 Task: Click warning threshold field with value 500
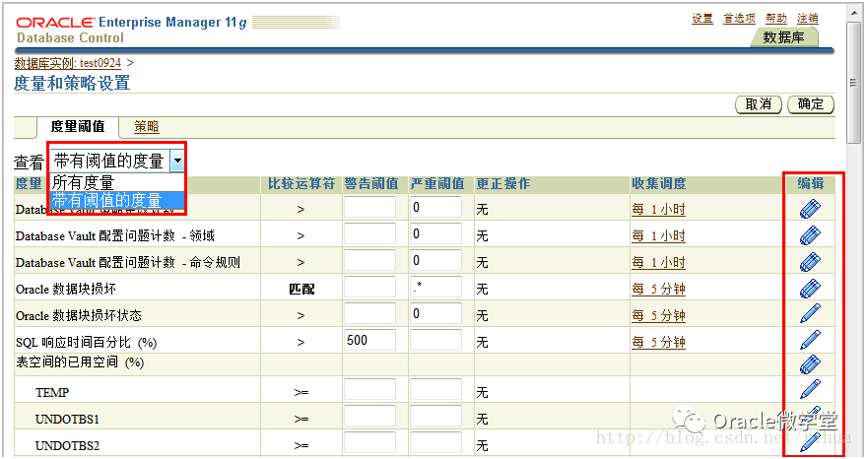point(369,340)
